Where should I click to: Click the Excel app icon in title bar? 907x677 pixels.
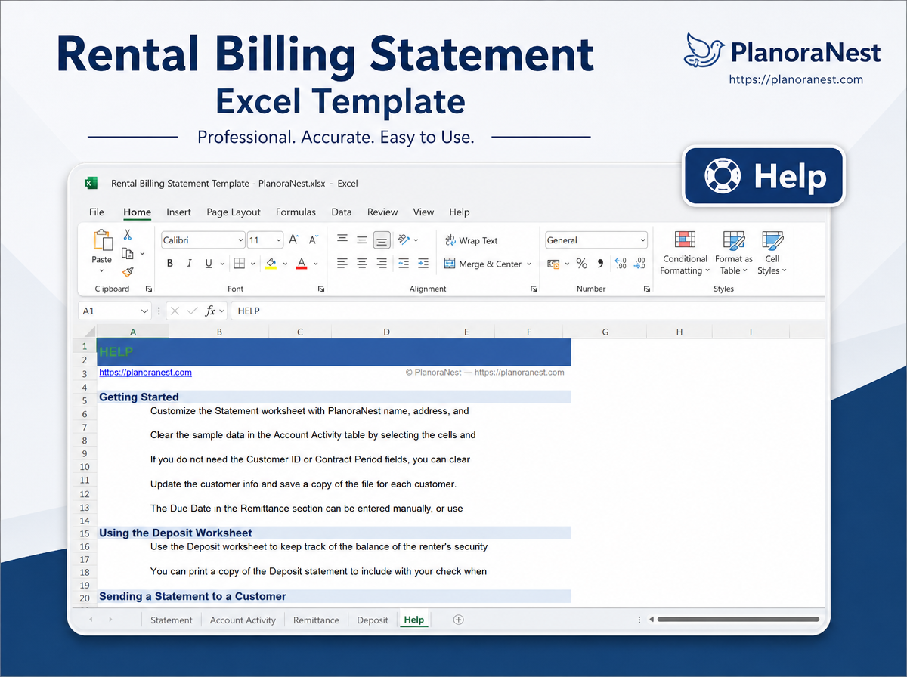pyautogui.click(x=91, y=183)
